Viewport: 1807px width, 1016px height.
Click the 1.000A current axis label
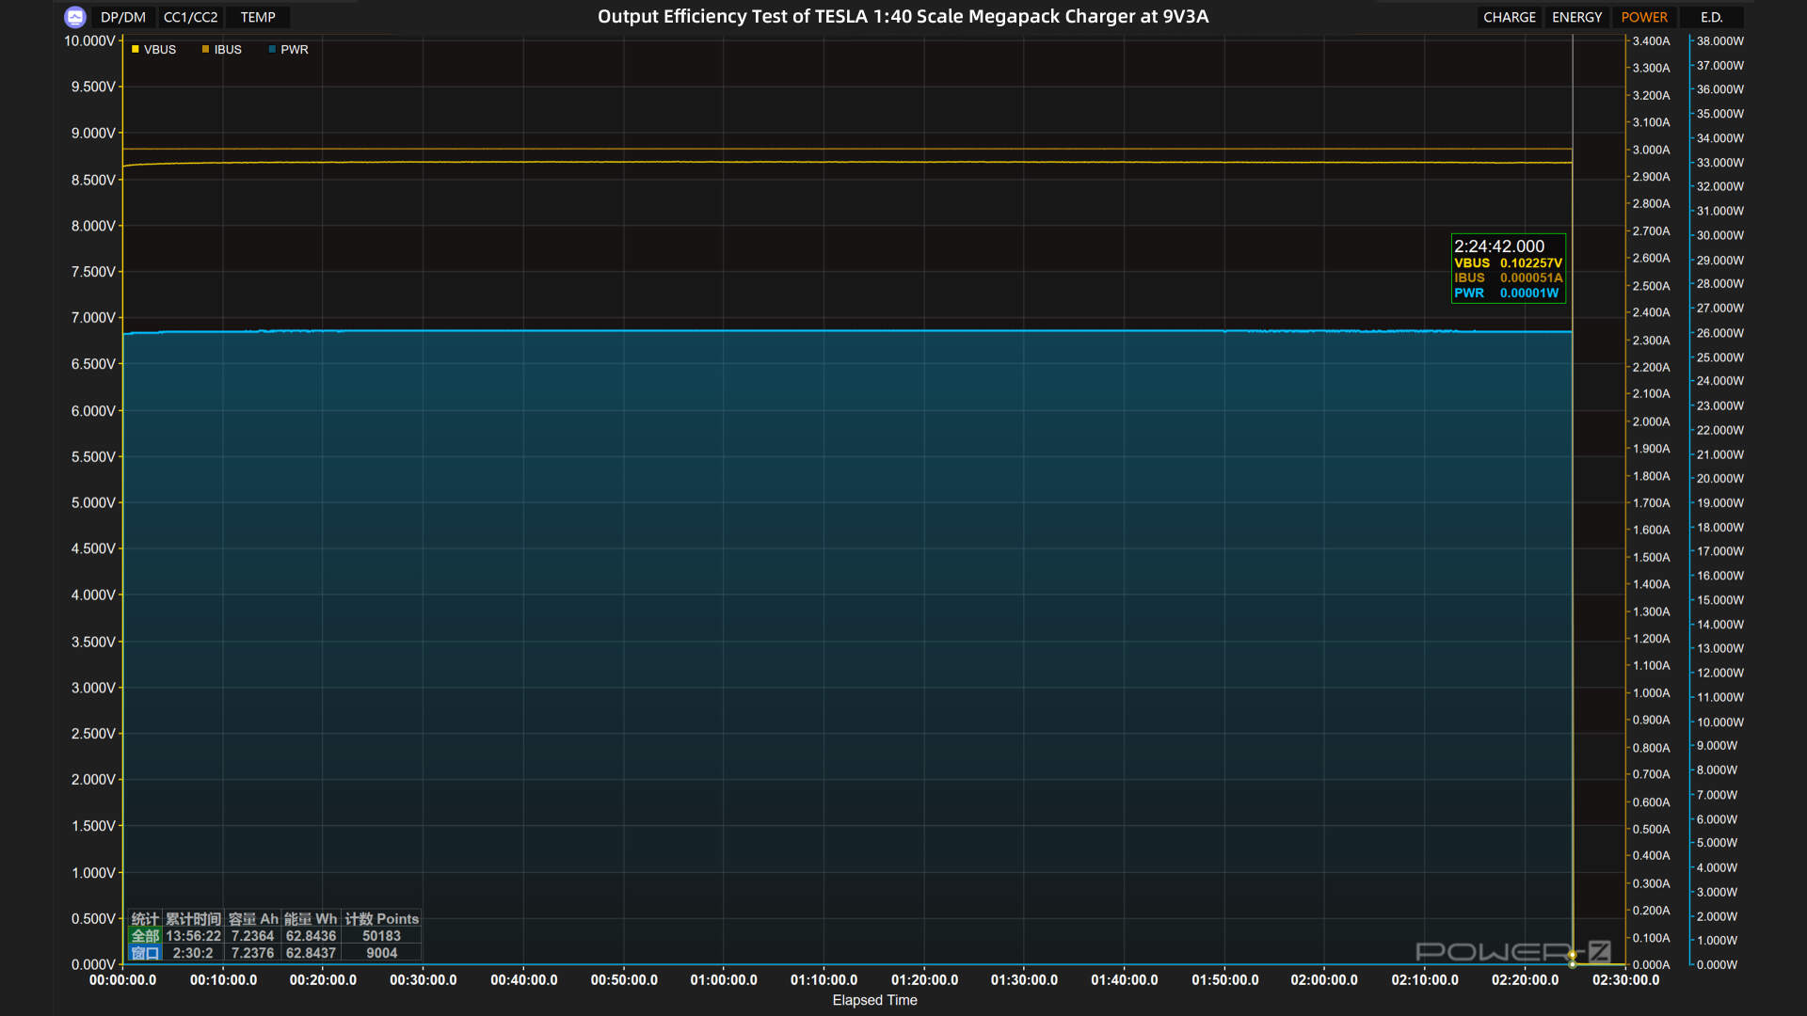(x=1651, y=693)
